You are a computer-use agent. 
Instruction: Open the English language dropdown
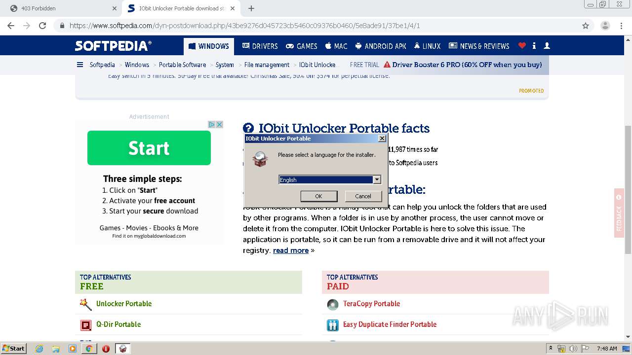(x=377, y=180)
